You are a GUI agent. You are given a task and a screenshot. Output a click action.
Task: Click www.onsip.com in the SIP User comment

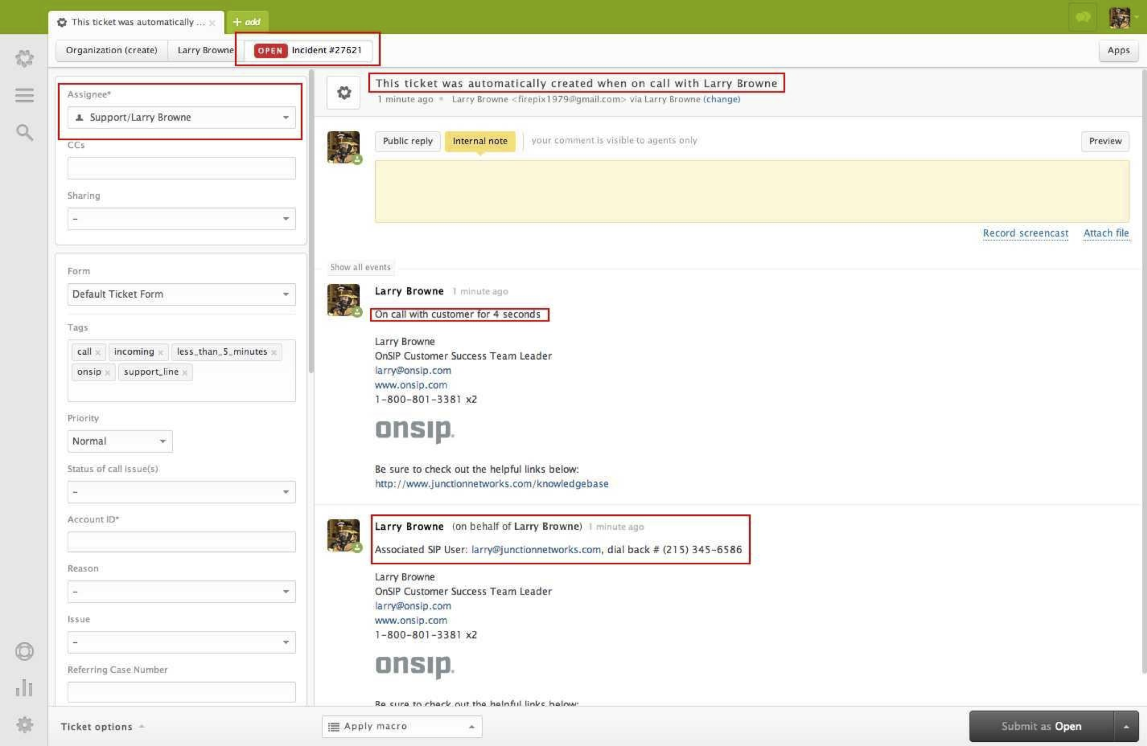click(411, 620)
